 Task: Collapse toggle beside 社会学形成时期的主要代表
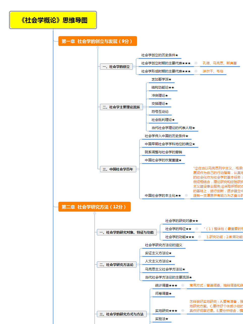coord(196,71)
